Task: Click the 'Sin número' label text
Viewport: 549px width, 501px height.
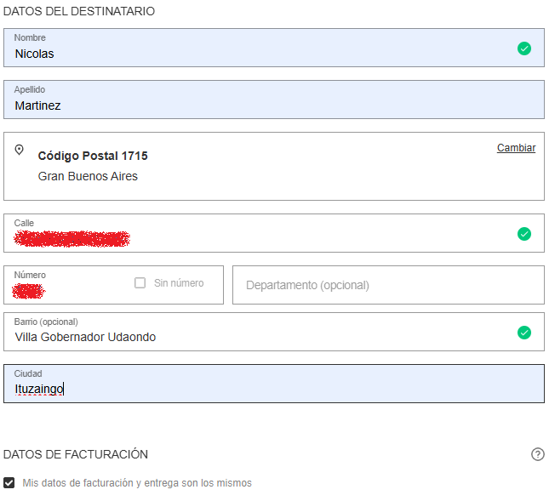Action: pos(179,283)
